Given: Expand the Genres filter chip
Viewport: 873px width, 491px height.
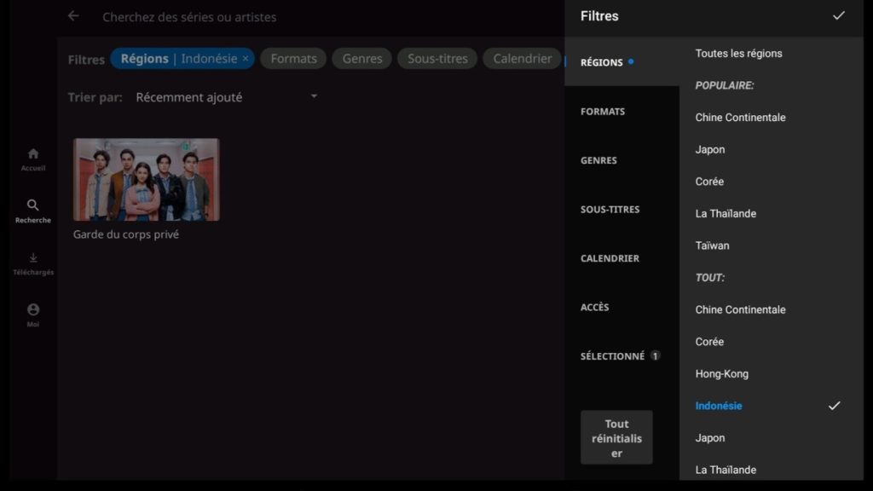Looking at the screenshot, I should (361, 59).
